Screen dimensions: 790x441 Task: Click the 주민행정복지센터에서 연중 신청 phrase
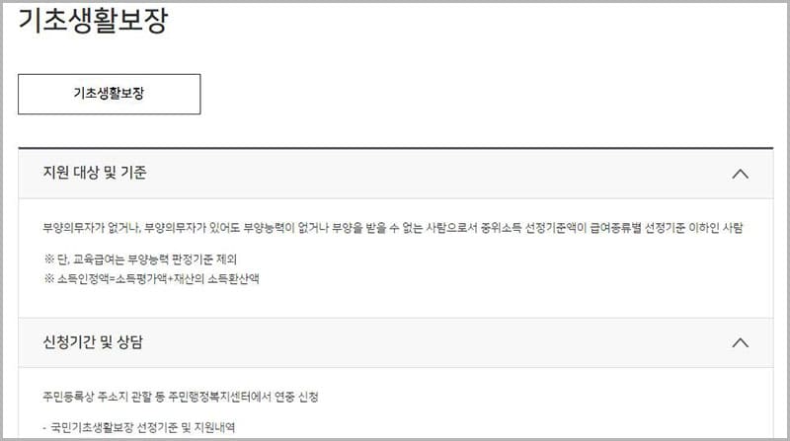pos(243,397)
